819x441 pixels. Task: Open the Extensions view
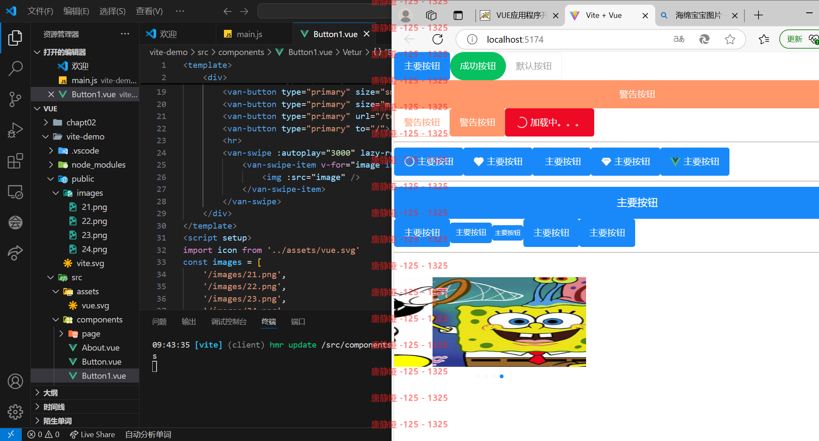tap(15, 161)
